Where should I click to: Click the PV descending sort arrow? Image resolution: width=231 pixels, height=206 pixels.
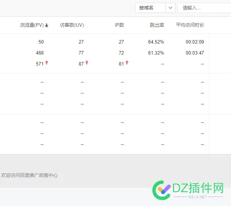(x=47, y=26)
